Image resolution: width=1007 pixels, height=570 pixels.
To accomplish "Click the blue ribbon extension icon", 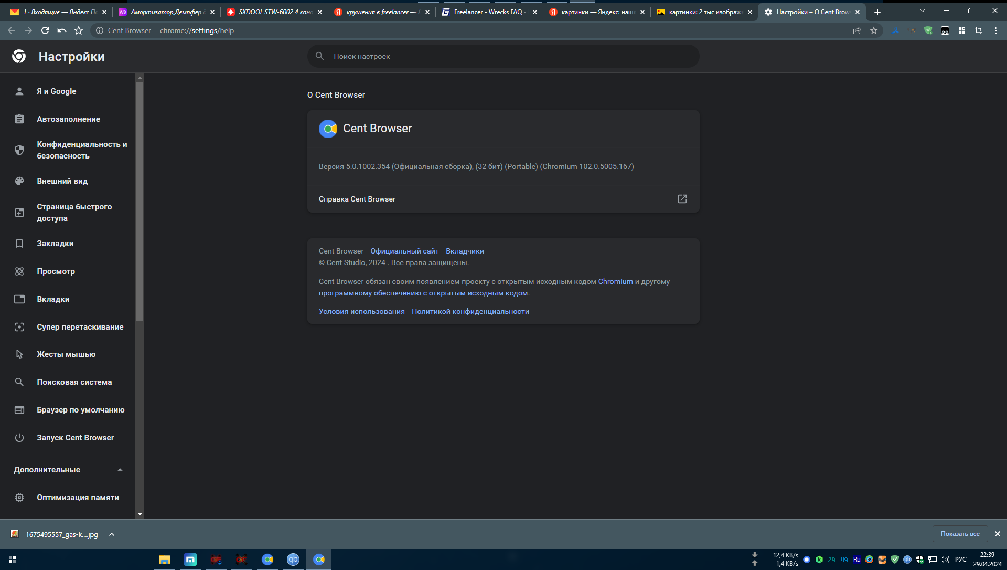I will click(x=896, y=30).
